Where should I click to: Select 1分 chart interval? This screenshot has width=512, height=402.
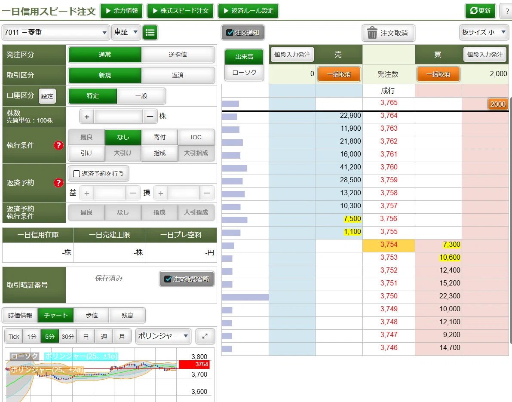click(32, 336)
